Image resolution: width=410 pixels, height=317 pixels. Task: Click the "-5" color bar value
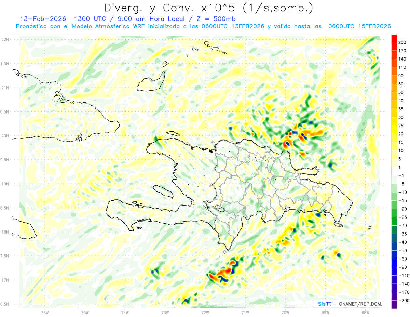(x=402, y=184)
